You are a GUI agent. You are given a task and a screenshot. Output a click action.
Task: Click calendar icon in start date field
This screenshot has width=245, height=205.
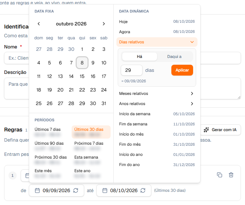tap(37, 190)
